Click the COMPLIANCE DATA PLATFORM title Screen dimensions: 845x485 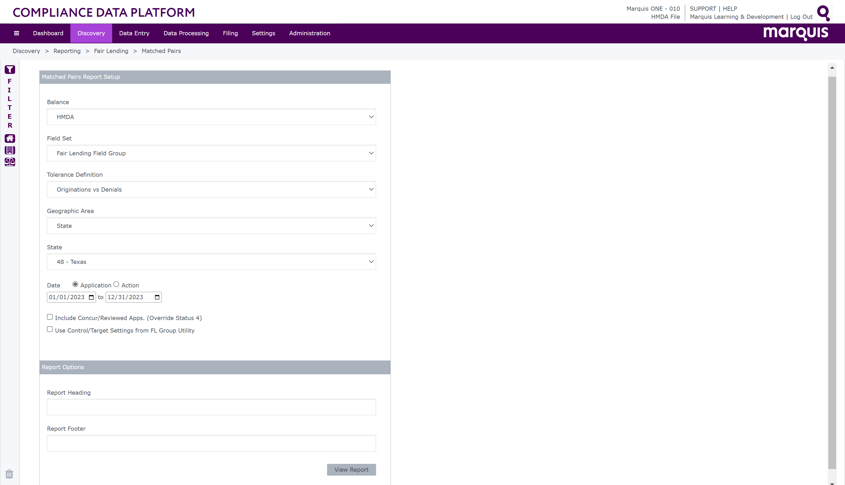pos(104,12)
